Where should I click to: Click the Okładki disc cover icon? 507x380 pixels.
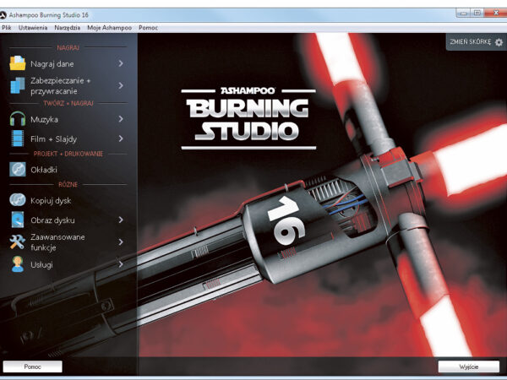click(18, 170)
